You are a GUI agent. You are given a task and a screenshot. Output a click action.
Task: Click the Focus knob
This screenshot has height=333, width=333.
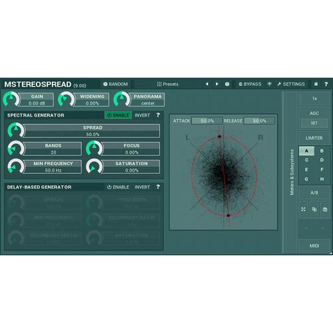coord(95,149)
